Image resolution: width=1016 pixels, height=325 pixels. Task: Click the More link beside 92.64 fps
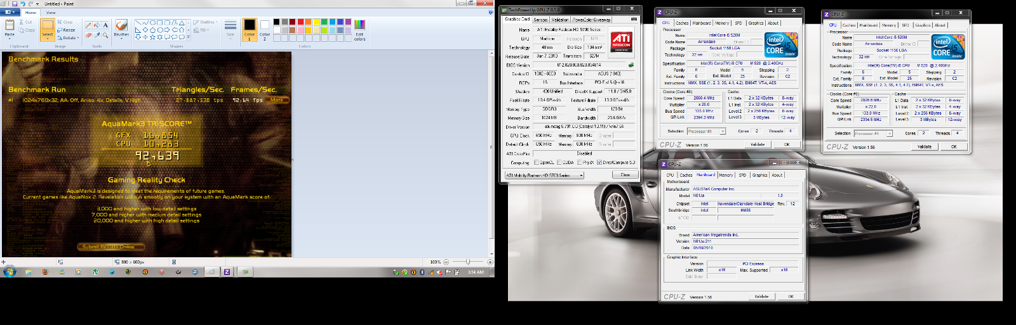pos(277,100)
